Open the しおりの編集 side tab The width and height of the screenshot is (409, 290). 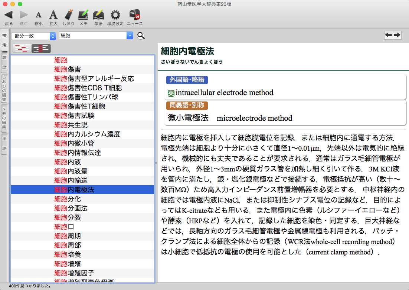click(4, 88)
